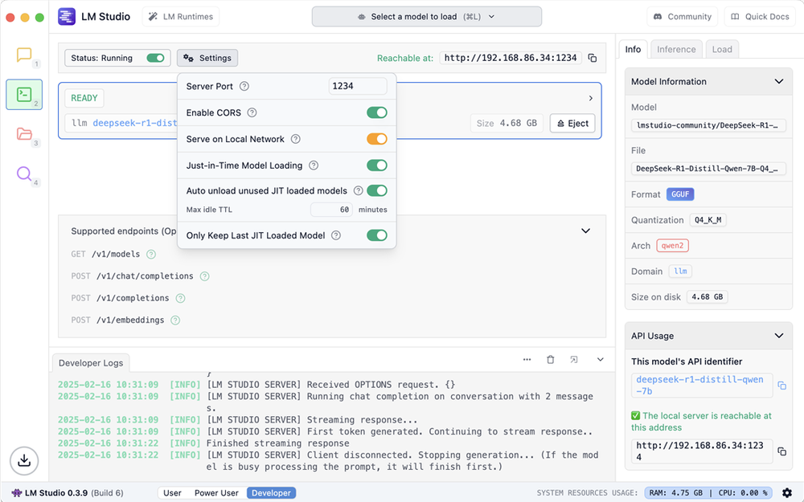Edit the Server Port field
Image resolution: width=804 pixels, height=502 pixels.
click(x=358, y=86)
